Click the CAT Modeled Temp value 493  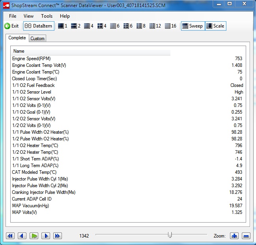pyautogui.click(x=239, y=172)
